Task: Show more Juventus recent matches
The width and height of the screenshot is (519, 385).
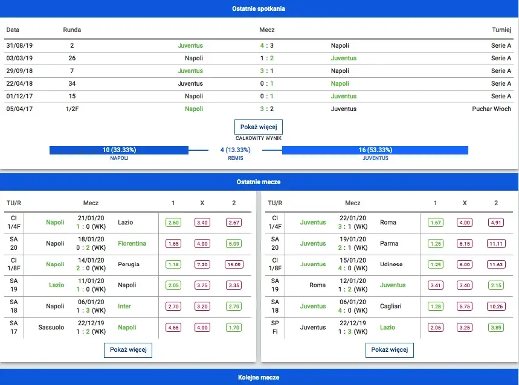Action: click(x=389, y=350)
